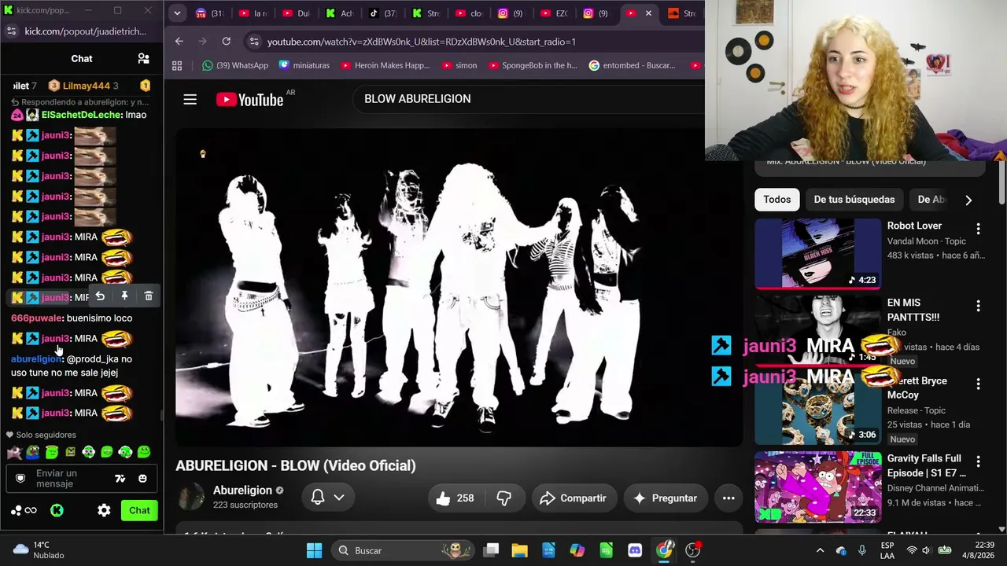Reload the YouTube page
1007x566 pixels.
[227, 41]
